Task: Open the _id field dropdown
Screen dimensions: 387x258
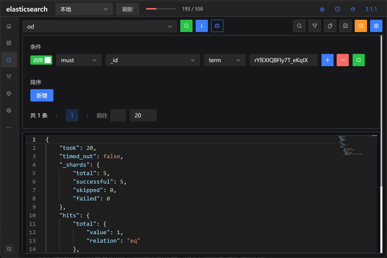Action: tap(152, 60)
